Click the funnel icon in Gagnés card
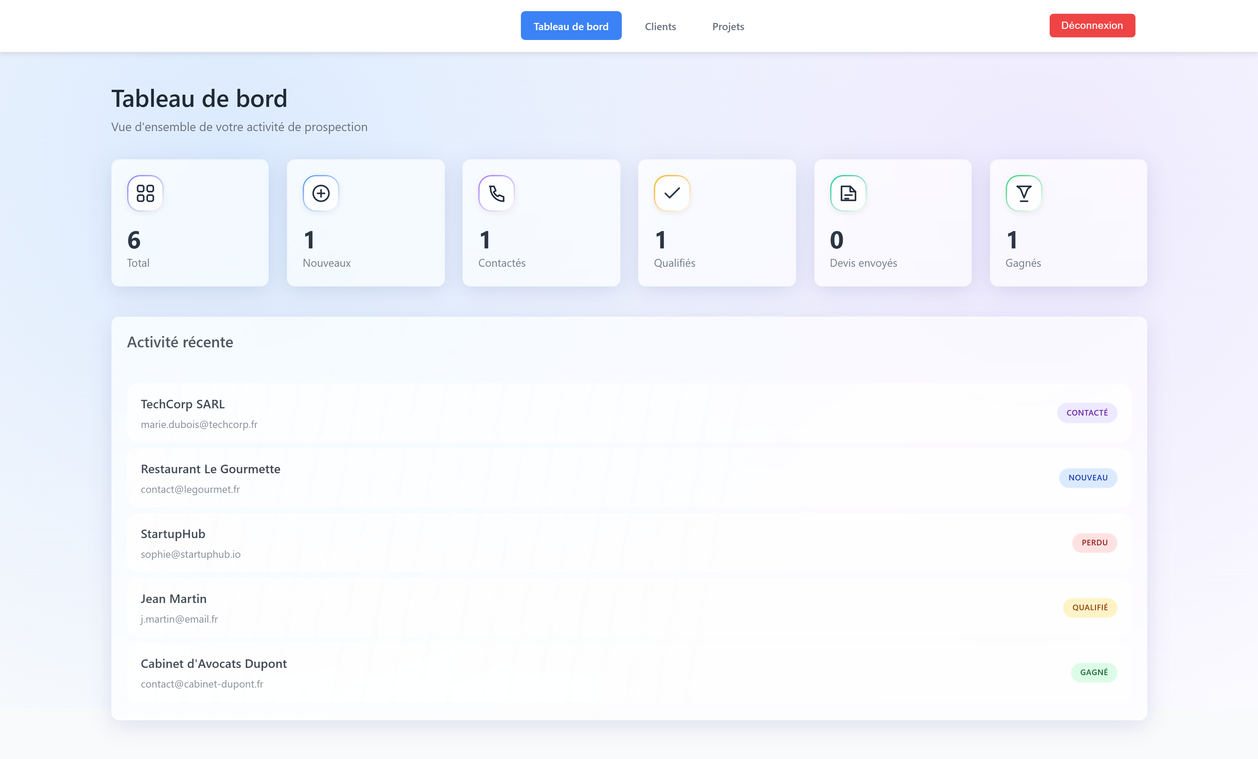Screen dimensions: 1258x759 [1024, 193]
